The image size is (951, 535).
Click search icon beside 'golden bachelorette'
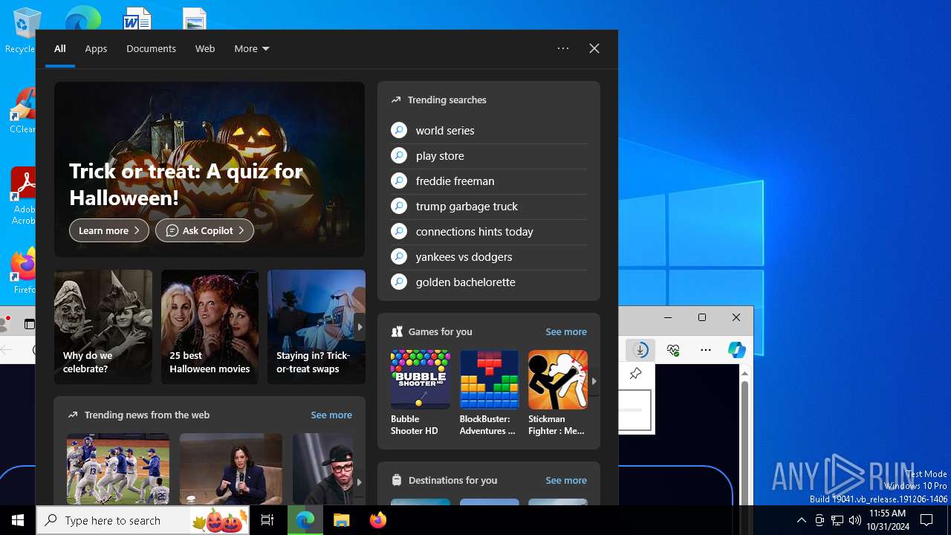point(399,282)
